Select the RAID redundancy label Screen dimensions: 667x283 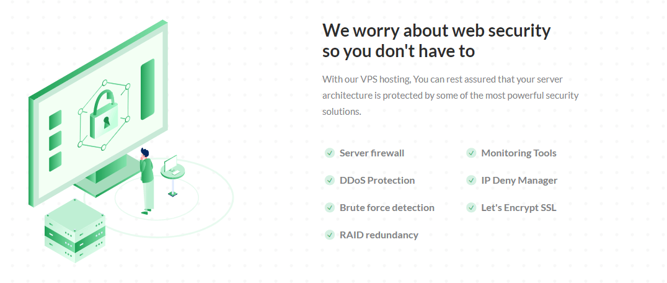tap(379, 235)
